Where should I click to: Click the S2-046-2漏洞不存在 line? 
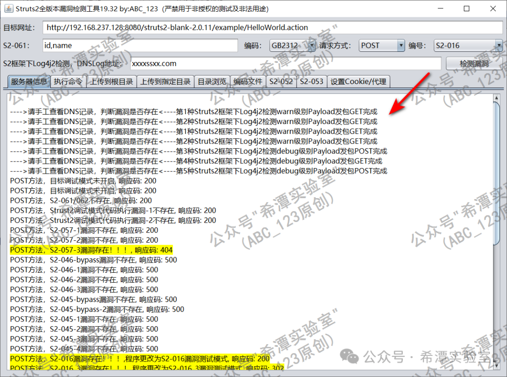84,280
